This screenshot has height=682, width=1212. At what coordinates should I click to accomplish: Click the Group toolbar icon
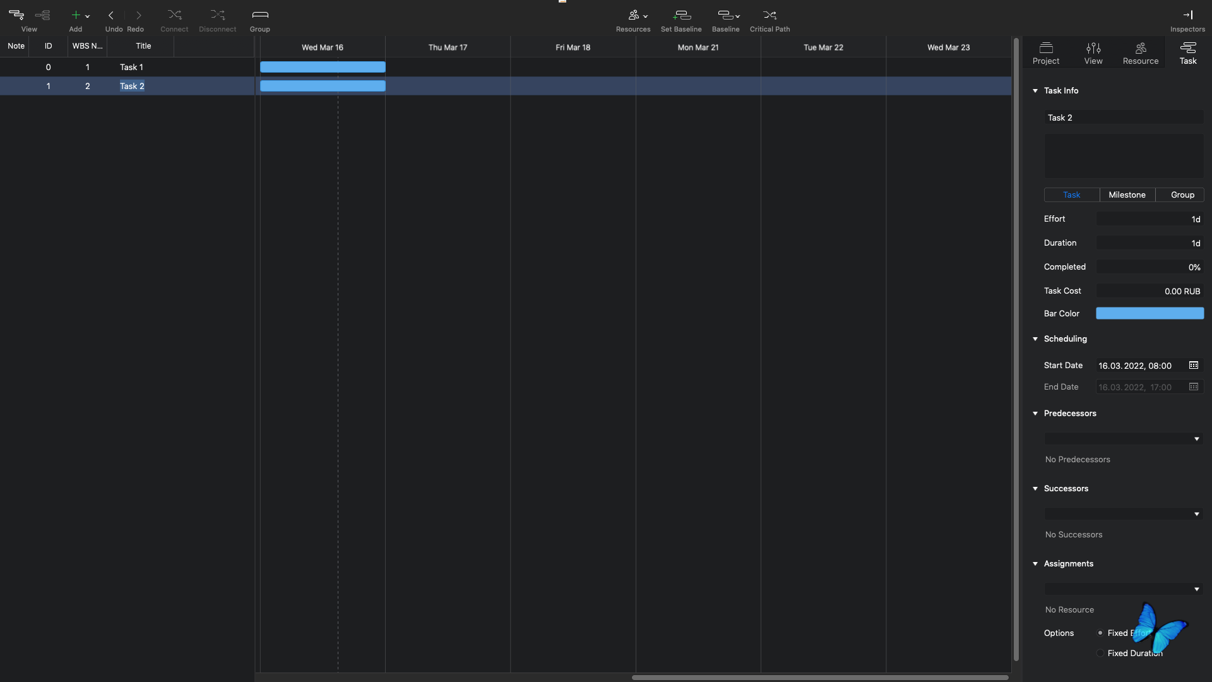pyautogui.click(x=259, y=15)
